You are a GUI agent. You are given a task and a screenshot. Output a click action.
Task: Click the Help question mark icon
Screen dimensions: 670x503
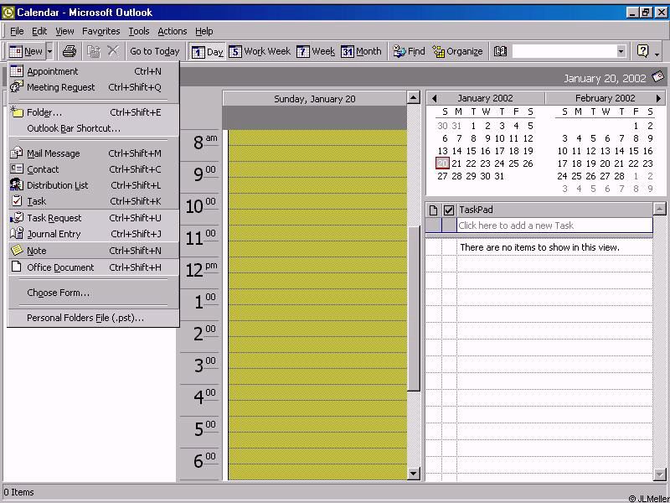point(642,51)
